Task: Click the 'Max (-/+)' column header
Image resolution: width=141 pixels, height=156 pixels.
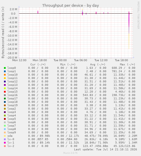Action: [127, 65]
